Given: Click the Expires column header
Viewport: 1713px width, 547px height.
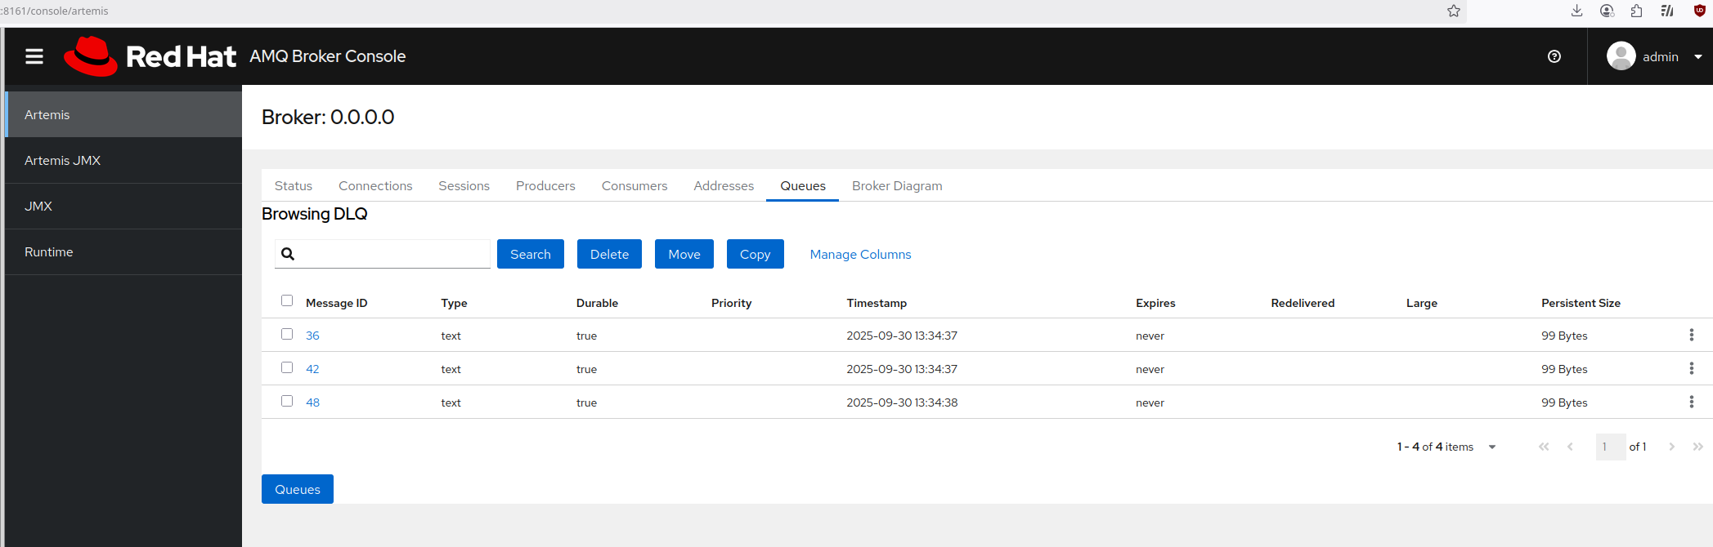Looking at the screenshot, I should point(1155,303).
